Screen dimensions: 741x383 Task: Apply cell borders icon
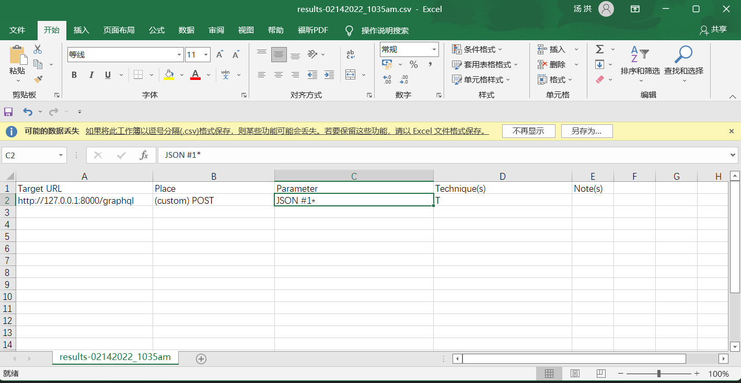tap(138, 75)
